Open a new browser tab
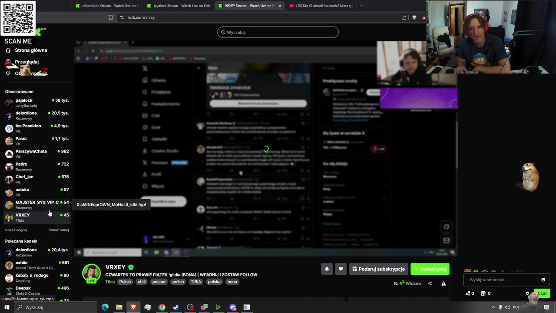Image resolution: width=556 pixels, height=313 pixels. tap(362, 6)
